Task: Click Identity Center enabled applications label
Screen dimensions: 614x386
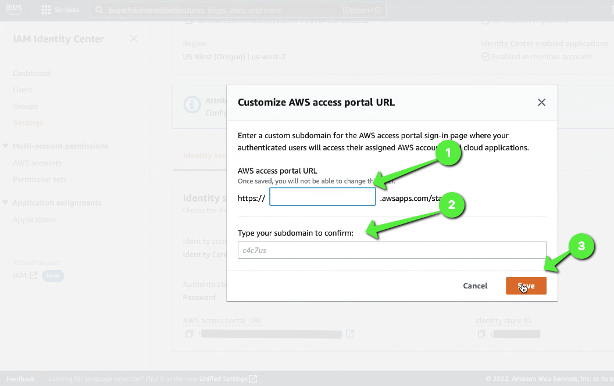Action: click(544, 44)
